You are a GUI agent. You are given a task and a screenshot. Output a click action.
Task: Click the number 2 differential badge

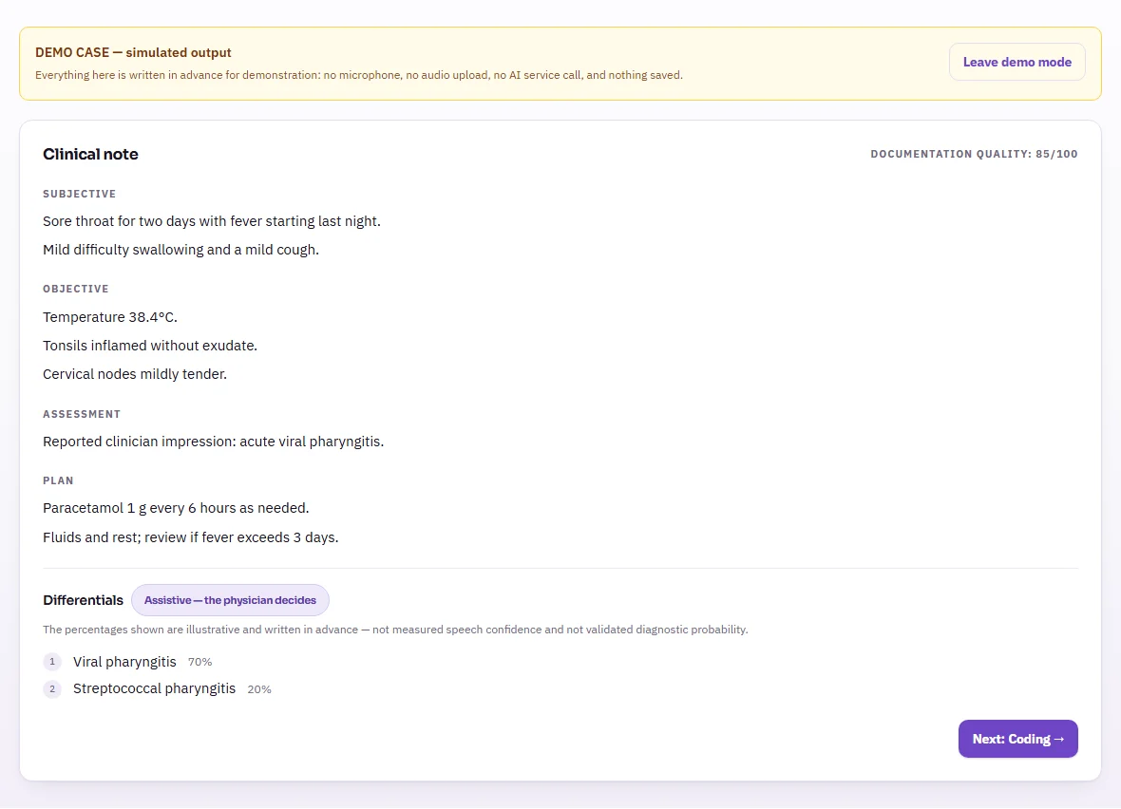click(x=52, y=689)
